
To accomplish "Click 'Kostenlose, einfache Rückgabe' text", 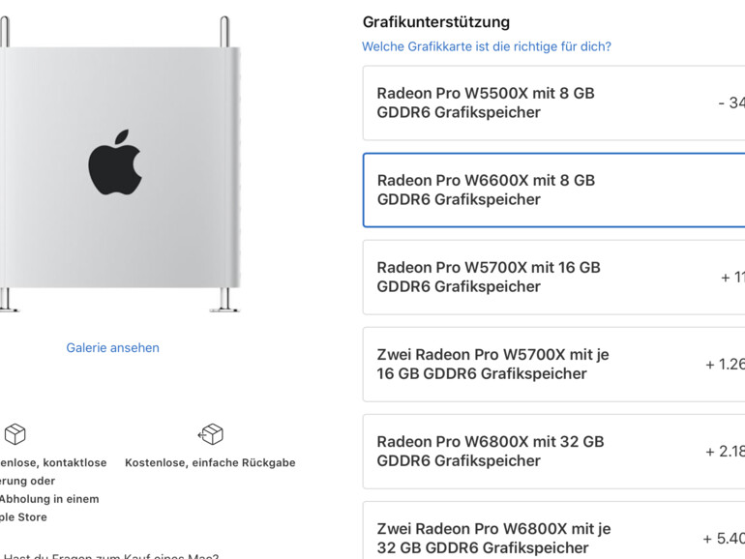I will pos(210,462).
